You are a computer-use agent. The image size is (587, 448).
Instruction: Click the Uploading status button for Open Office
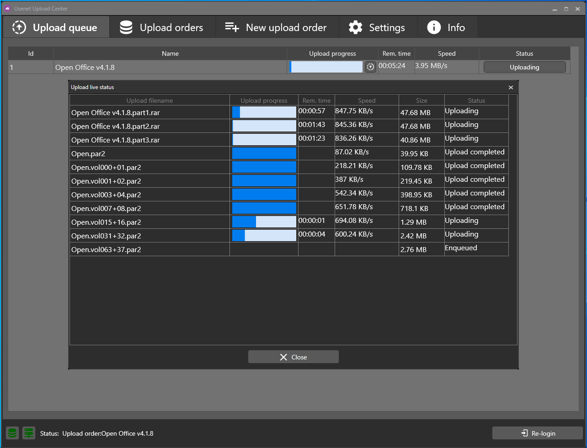(524, 67)
